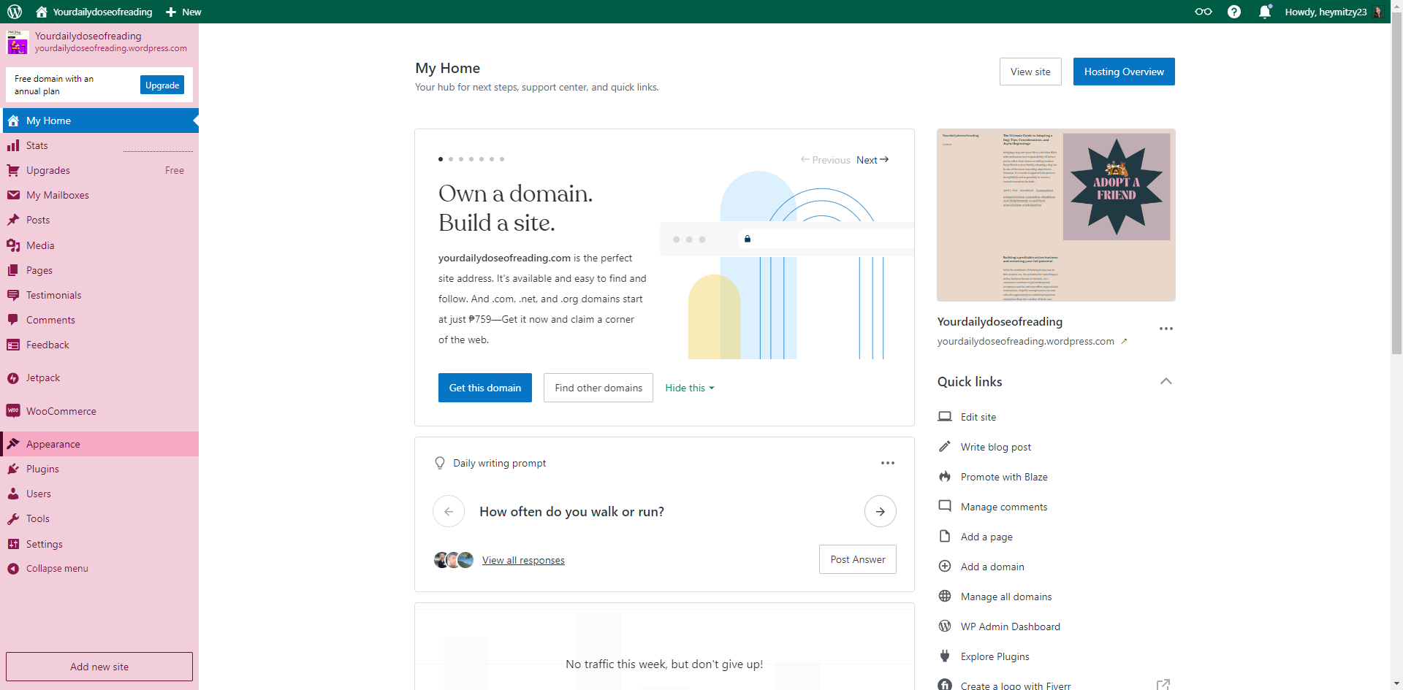Open the Settings menu
The width and height of the screenshot is (1403, 690).
click(99, 544)
